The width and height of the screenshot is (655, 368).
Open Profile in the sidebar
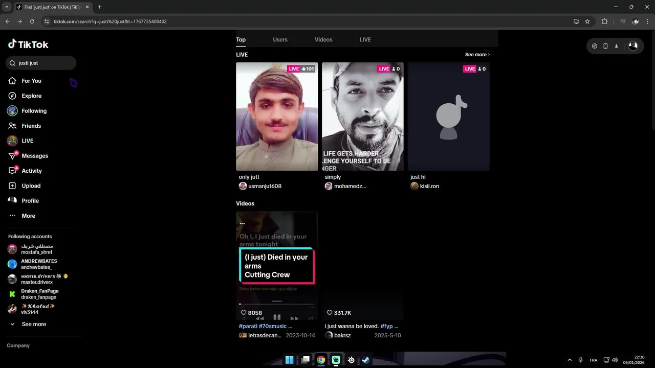coord(30,201)
